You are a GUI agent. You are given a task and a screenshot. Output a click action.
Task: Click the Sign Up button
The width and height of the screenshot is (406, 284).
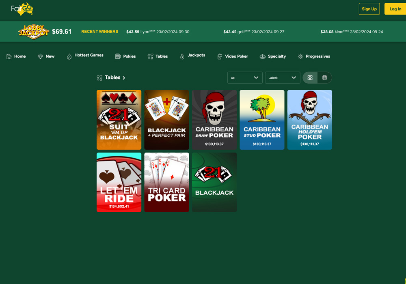point(369,9)
